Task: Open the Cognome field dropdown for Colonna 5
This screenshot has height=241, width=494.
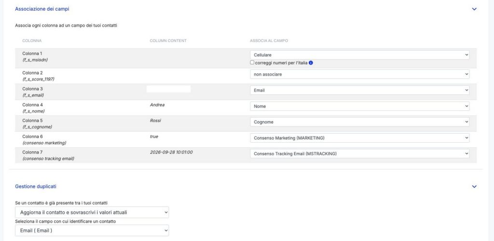Action: point(359,122)
